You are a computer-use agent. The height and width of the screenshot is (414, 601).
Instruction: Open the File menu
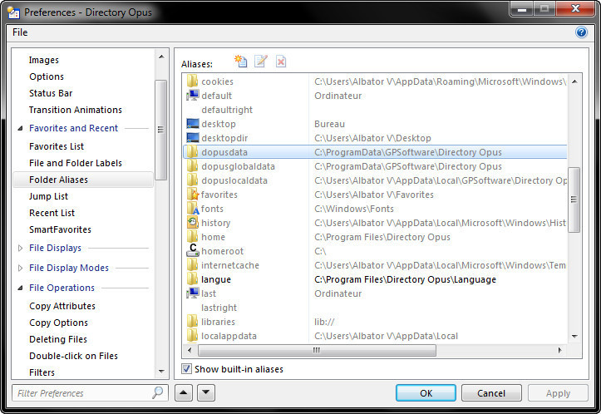pyautogui.click(x=20, y=32)
